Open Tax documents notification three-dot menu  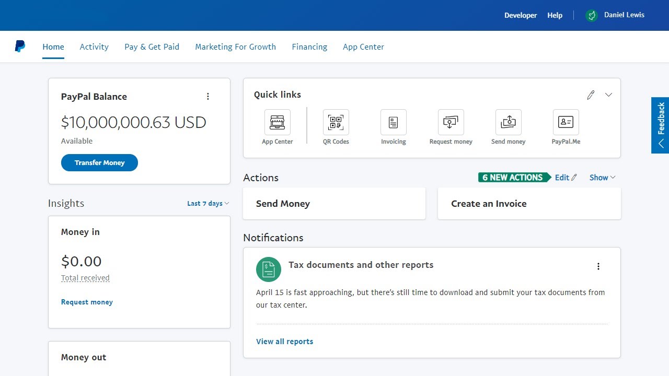coord(598,266)
